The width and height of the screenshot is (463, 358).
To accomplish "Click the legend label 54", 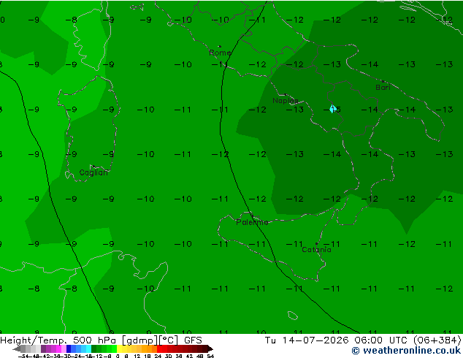I will click(x=210, y=357).
